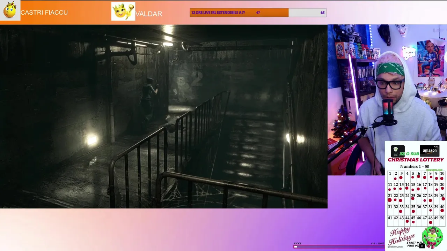
Task: Click the t-shirt sub badge icon
Action: tap(397, 151)
